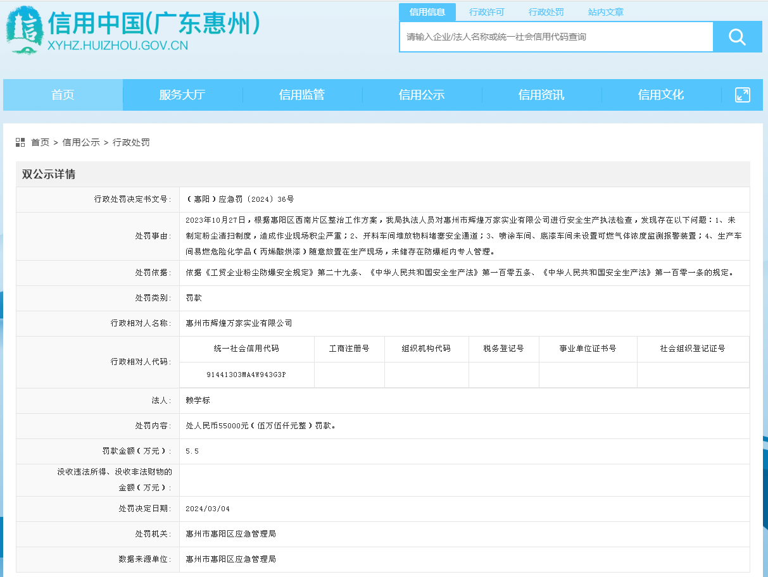Click the 没收违法所得 amount row label
Image resolution: width=768 pixels, height=577 pixels.
(x=115, y=480)
